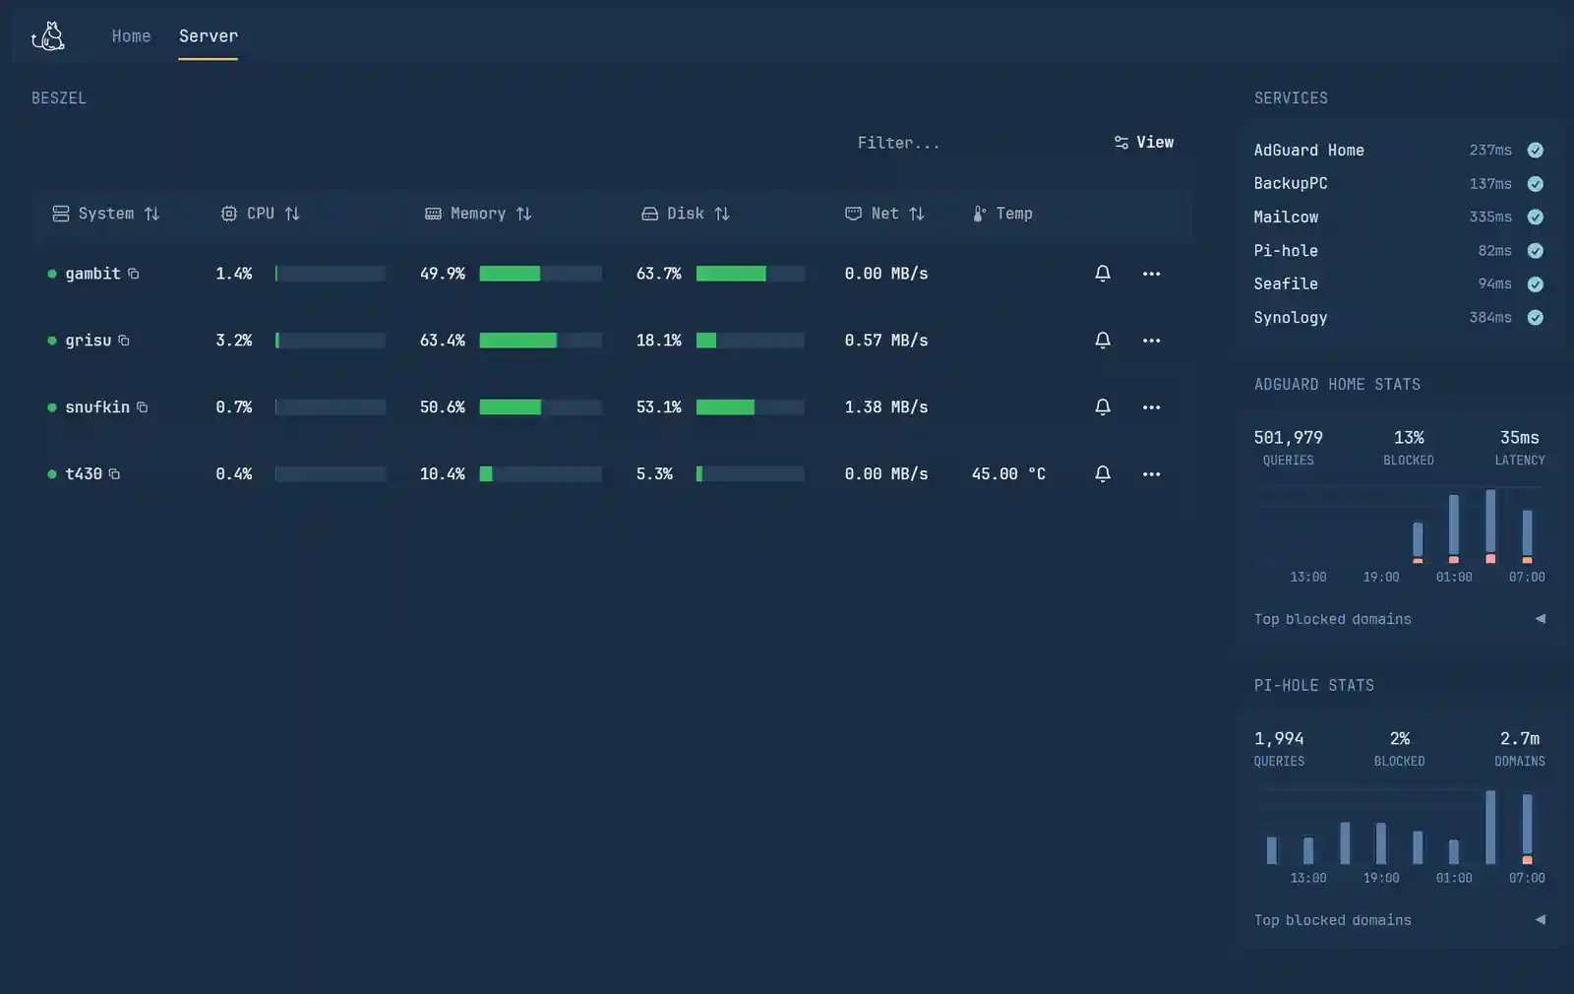Screen dimensions: 1574x994
Task: Open the Synology service link
Action: pos(1290,318)
